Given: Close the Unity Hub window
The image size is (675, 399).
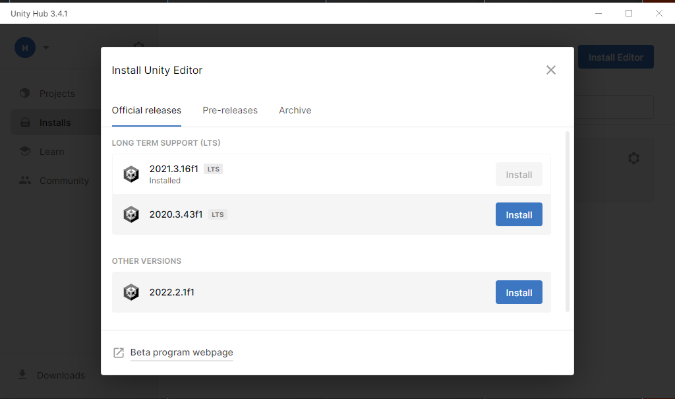Looking at the screenshot, I should click(659, 13).
